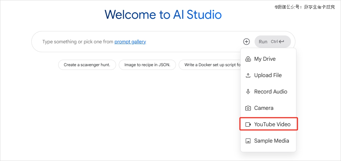341x161 pixels.
Task: Click the plus insert-media icon
Action: pos(246,42)
